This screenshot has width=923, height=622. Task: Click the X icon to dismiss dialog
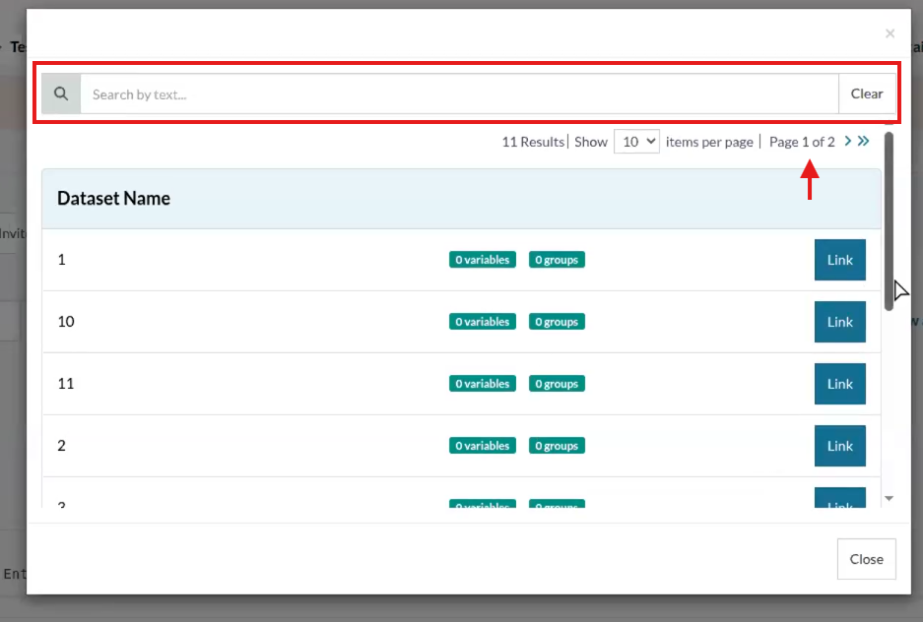[x=890, y=33]
